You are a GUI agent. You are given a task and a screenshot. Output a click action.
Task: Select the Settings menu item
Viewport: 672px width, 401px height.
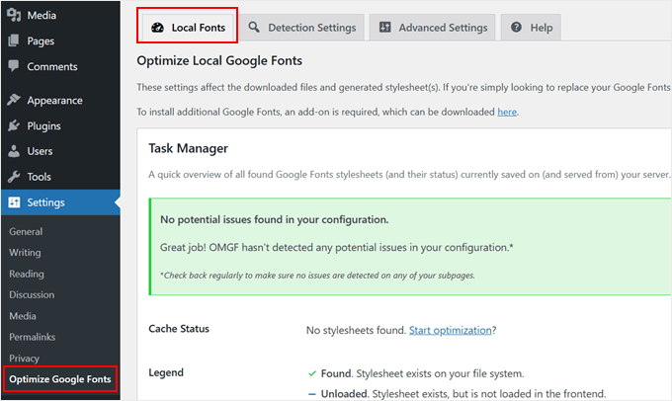pyautogui.click(x=60, y=202)
